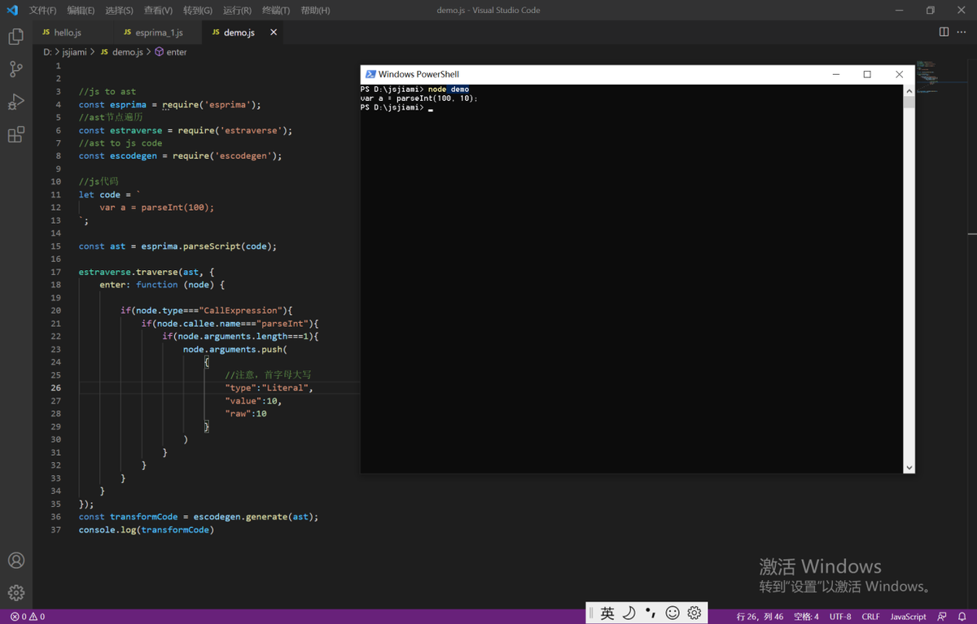Toggle the IME punctuation mode
Screen dimensions: 977x624
tap(650, 613)
